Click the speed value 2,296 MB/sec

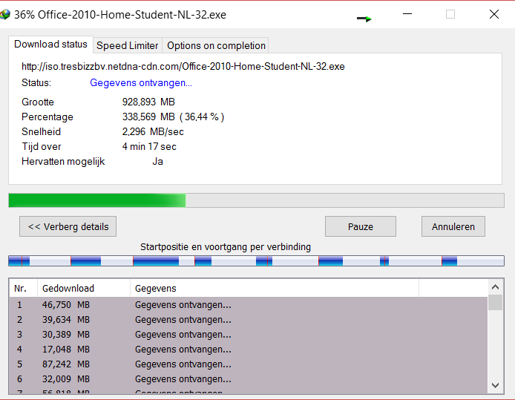pyautogui.click(x=153, y=131)
